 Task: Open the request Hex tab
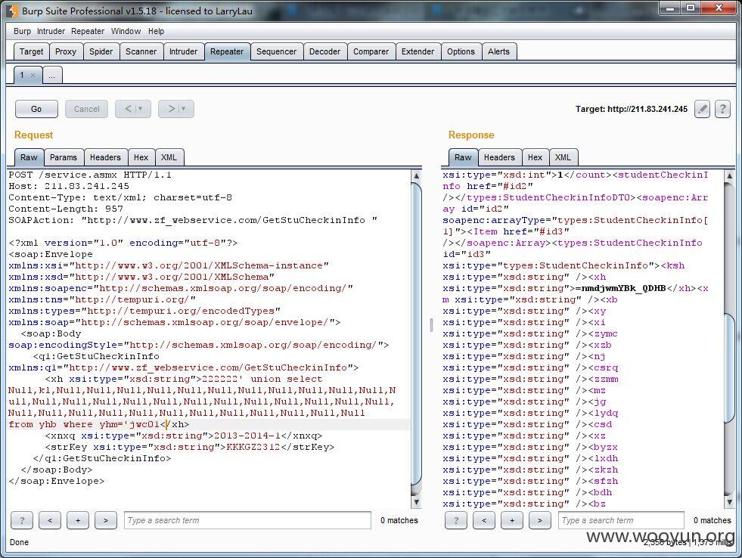coord(141,157)
